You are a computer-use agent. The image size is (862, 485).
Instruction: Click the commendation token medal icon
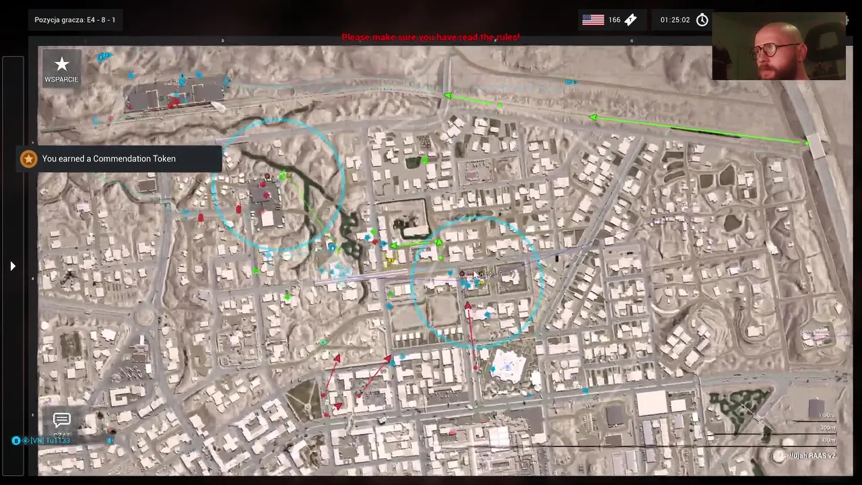[28, 159]
